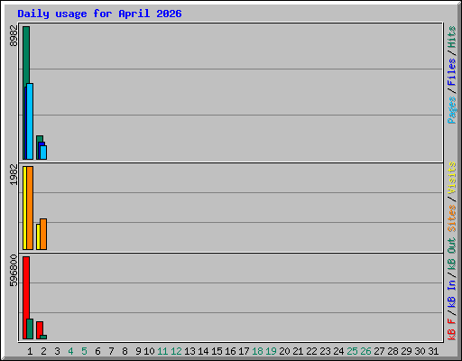Image resolution: width=462 pixels, height=361 pixels.
Task: Click green weekend day 26 label
Action: click(x=365, y=351)
